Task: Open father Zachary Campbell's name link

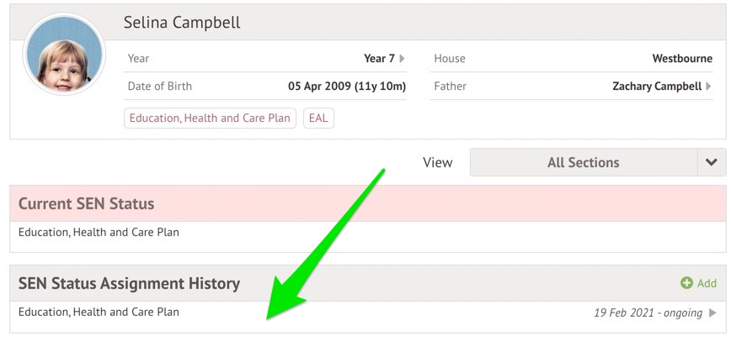Action: (657, 86)
